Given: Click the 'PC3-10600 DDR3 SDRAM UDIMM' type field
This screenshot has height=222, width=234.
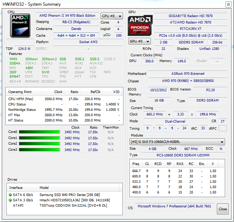Looking at the screenshot, I should (x=183, y=155).
